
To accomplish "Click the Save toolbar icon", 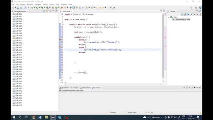I will point(18,8).
